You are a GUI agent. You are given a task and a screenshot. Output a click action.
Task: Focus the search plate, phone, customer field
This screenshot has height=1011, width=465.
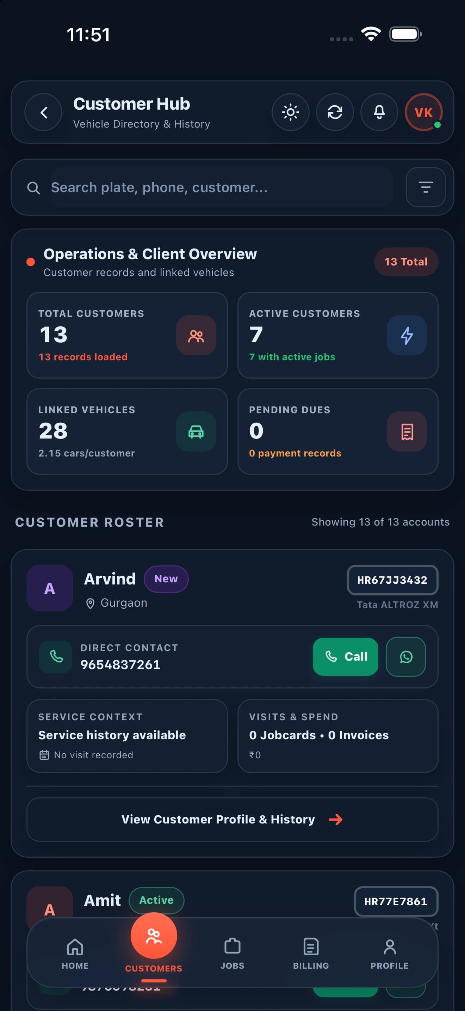click(x=222, y=188)
